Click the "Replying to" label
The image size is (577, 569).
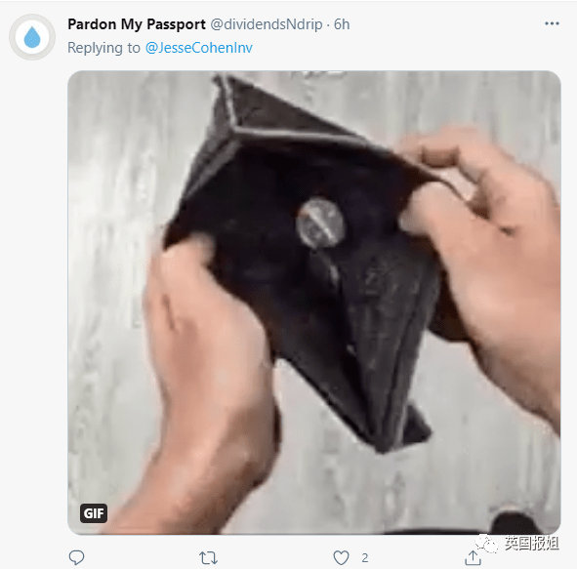(x=103, y=48)
